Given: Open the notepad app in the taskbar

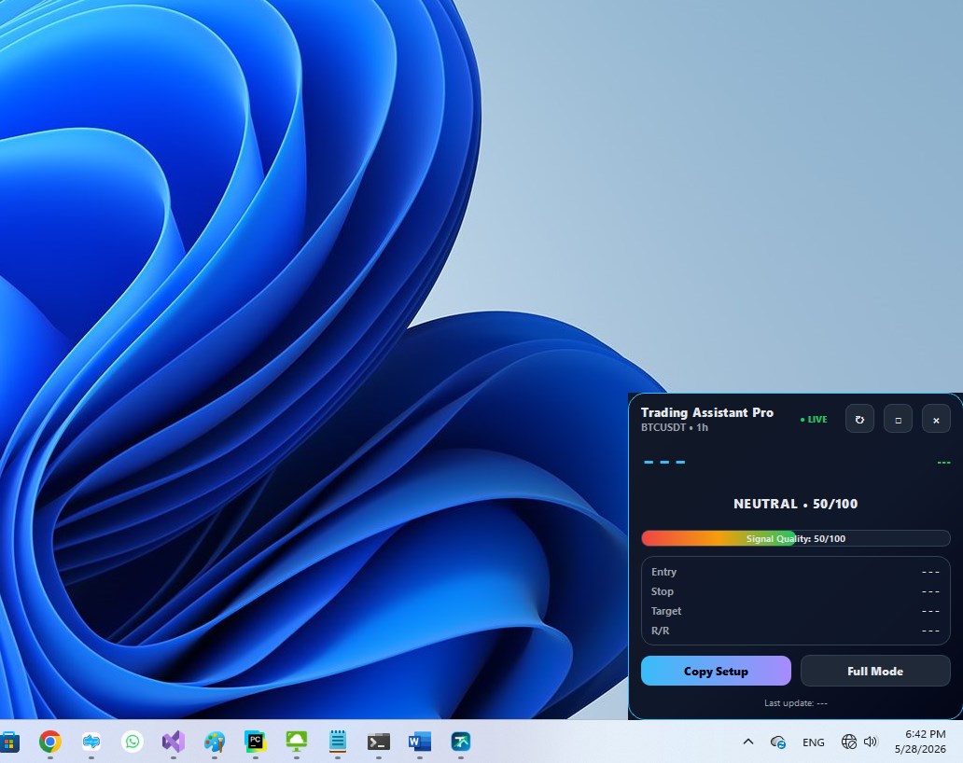Looking at the screenshot, I should [337, 742].
